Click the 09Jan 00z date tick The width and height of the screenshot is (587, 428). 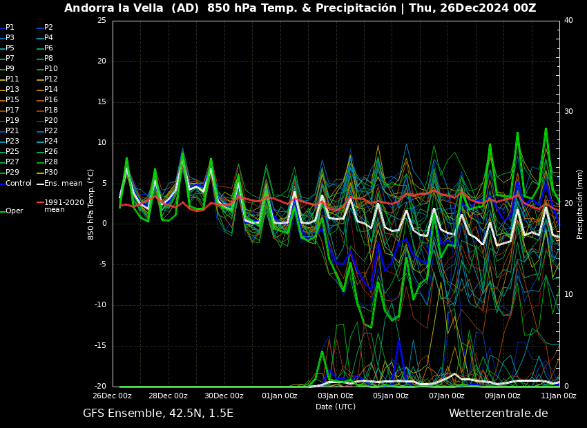click(x=503, y=396)
